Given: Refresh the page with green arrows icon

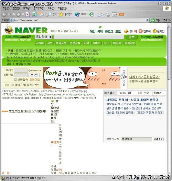Looking at the screenshot, I should coord(34,14).
